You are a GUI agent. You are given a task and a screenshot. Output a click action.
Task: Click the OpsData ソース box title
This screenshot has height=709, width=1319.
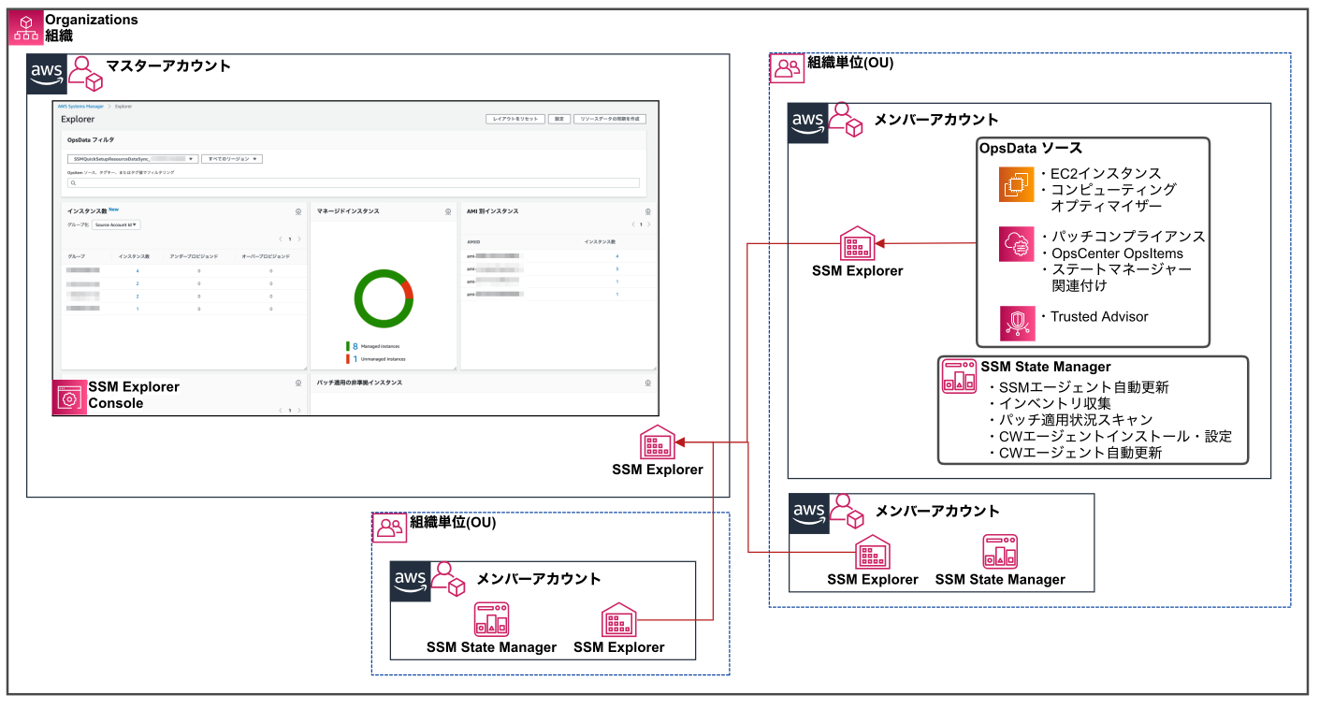click(x=1030, y=149)
